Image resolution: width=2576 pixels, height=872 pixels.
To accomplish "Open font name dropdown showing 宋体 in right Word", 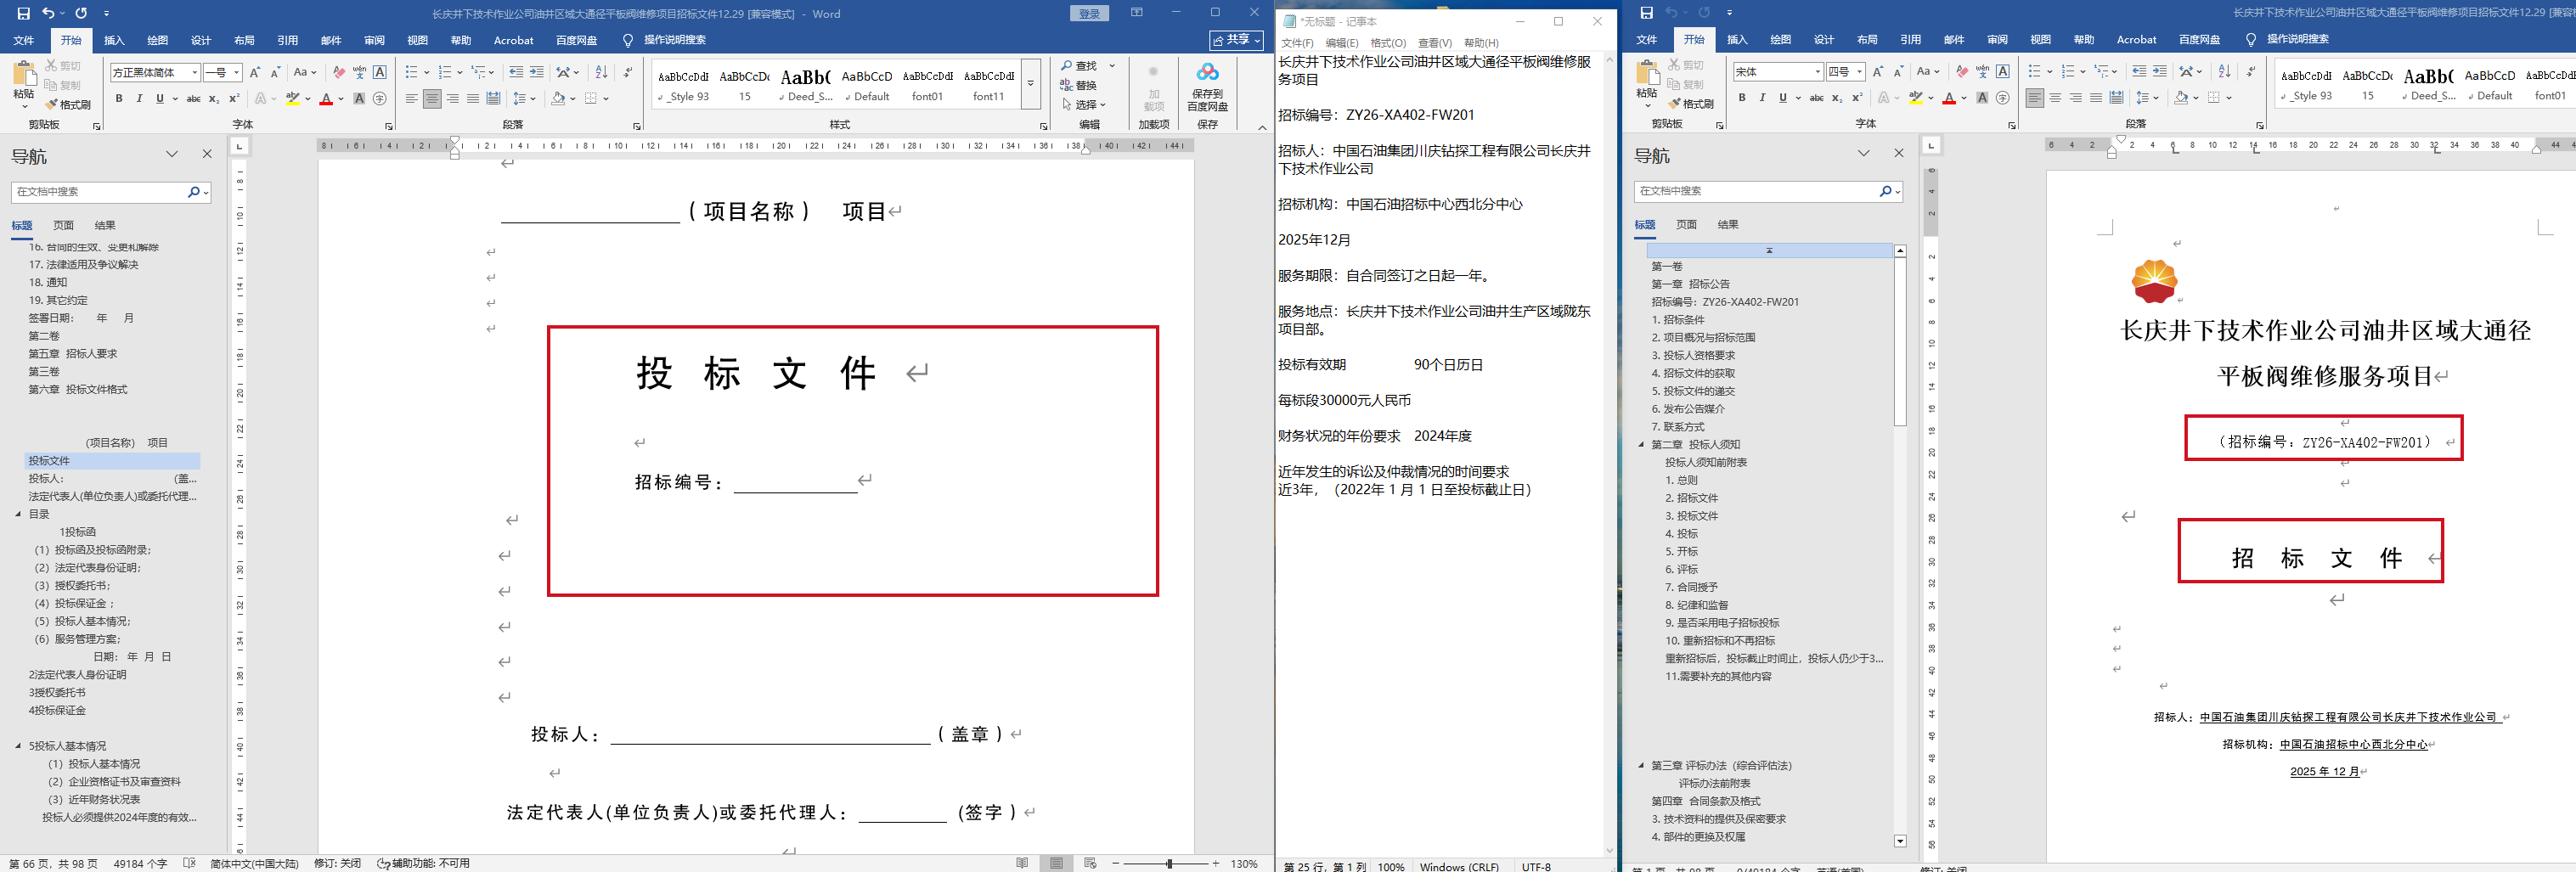I will tap(1817, 71).
